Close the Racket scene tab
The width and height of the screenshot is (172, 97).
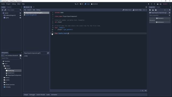tap(31, 7)
